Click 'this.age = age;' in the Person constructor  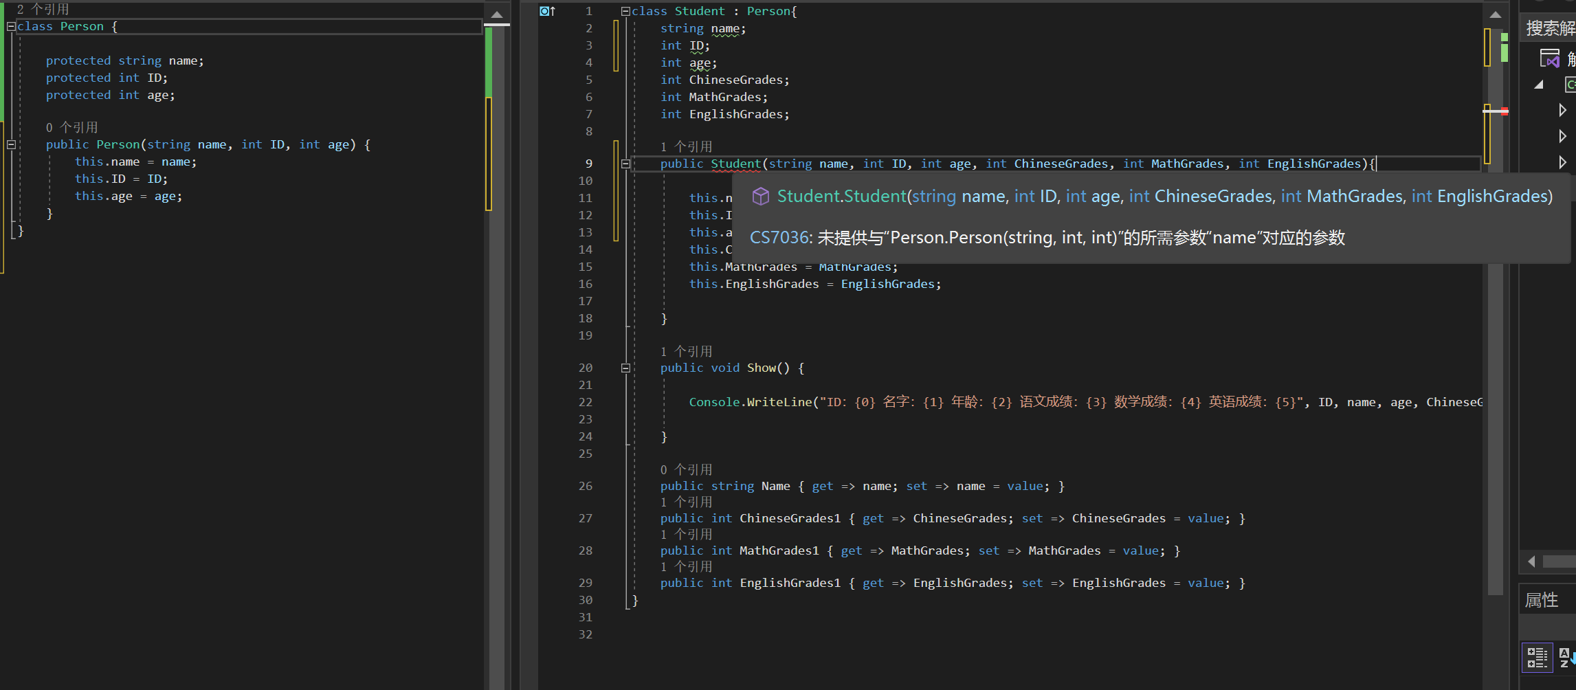tap(129, 197)
